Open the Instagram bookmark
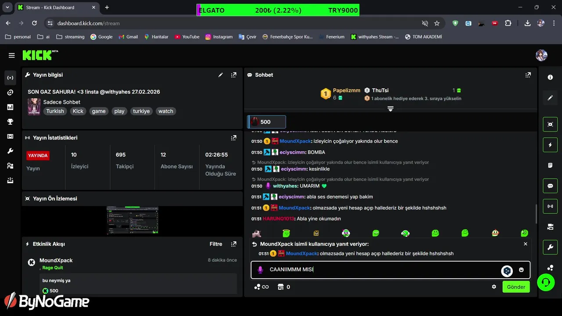This screenshot has width=562, height=316. [219, 37]
